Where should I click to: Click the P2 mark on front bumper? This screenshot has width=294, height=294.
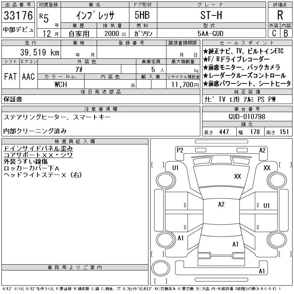(x=180, y=150)
